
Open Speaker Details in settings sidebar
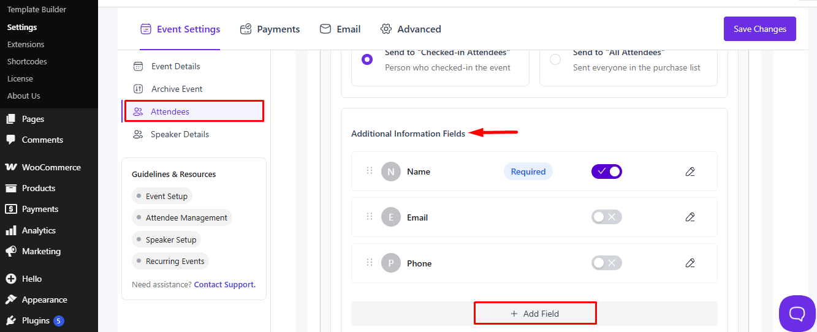tap(171, 134)
